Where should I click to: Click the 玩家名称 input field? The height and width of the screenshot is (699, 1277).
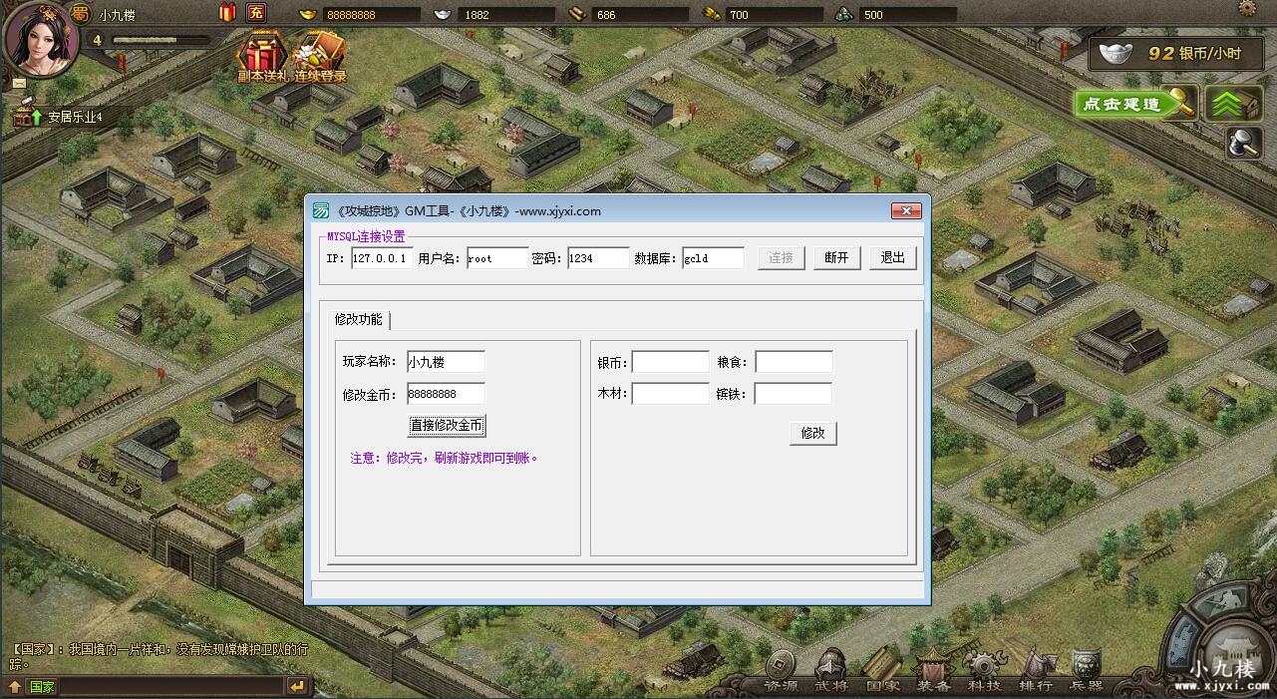coord(446,362)
